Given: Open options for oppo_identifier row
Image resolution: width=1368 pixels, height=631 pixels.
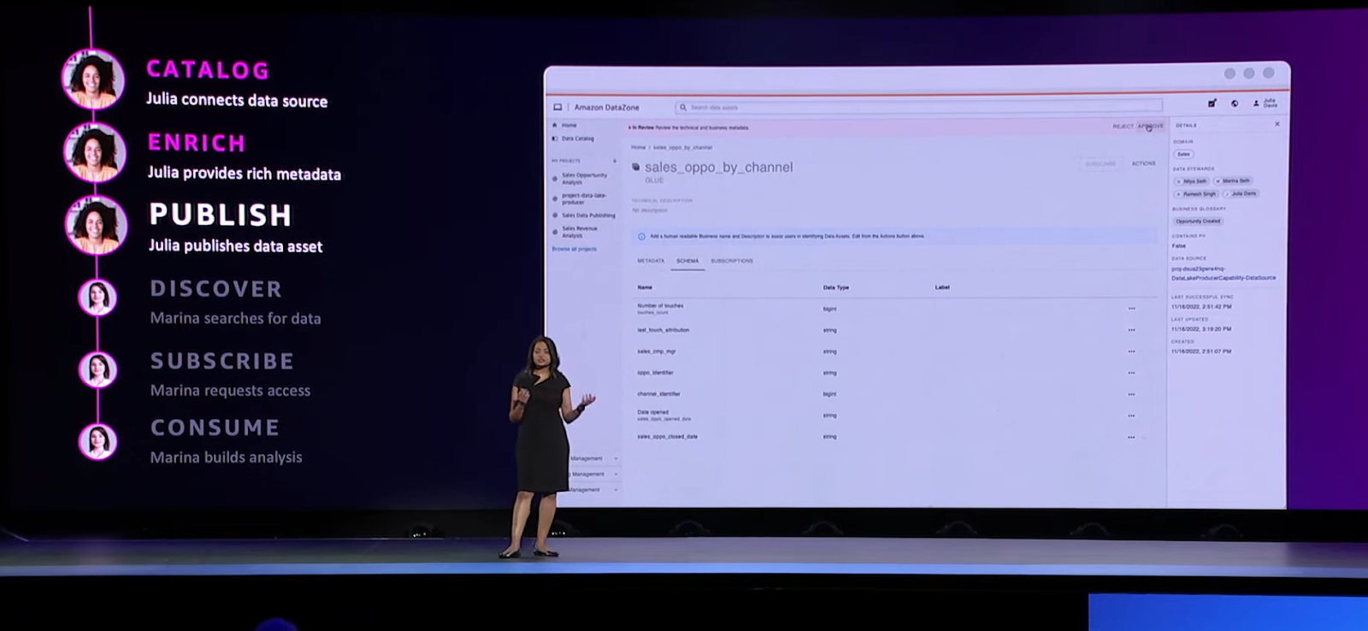Looking at the screenshot, I should pyautogui.click(x=1131, y=373).
